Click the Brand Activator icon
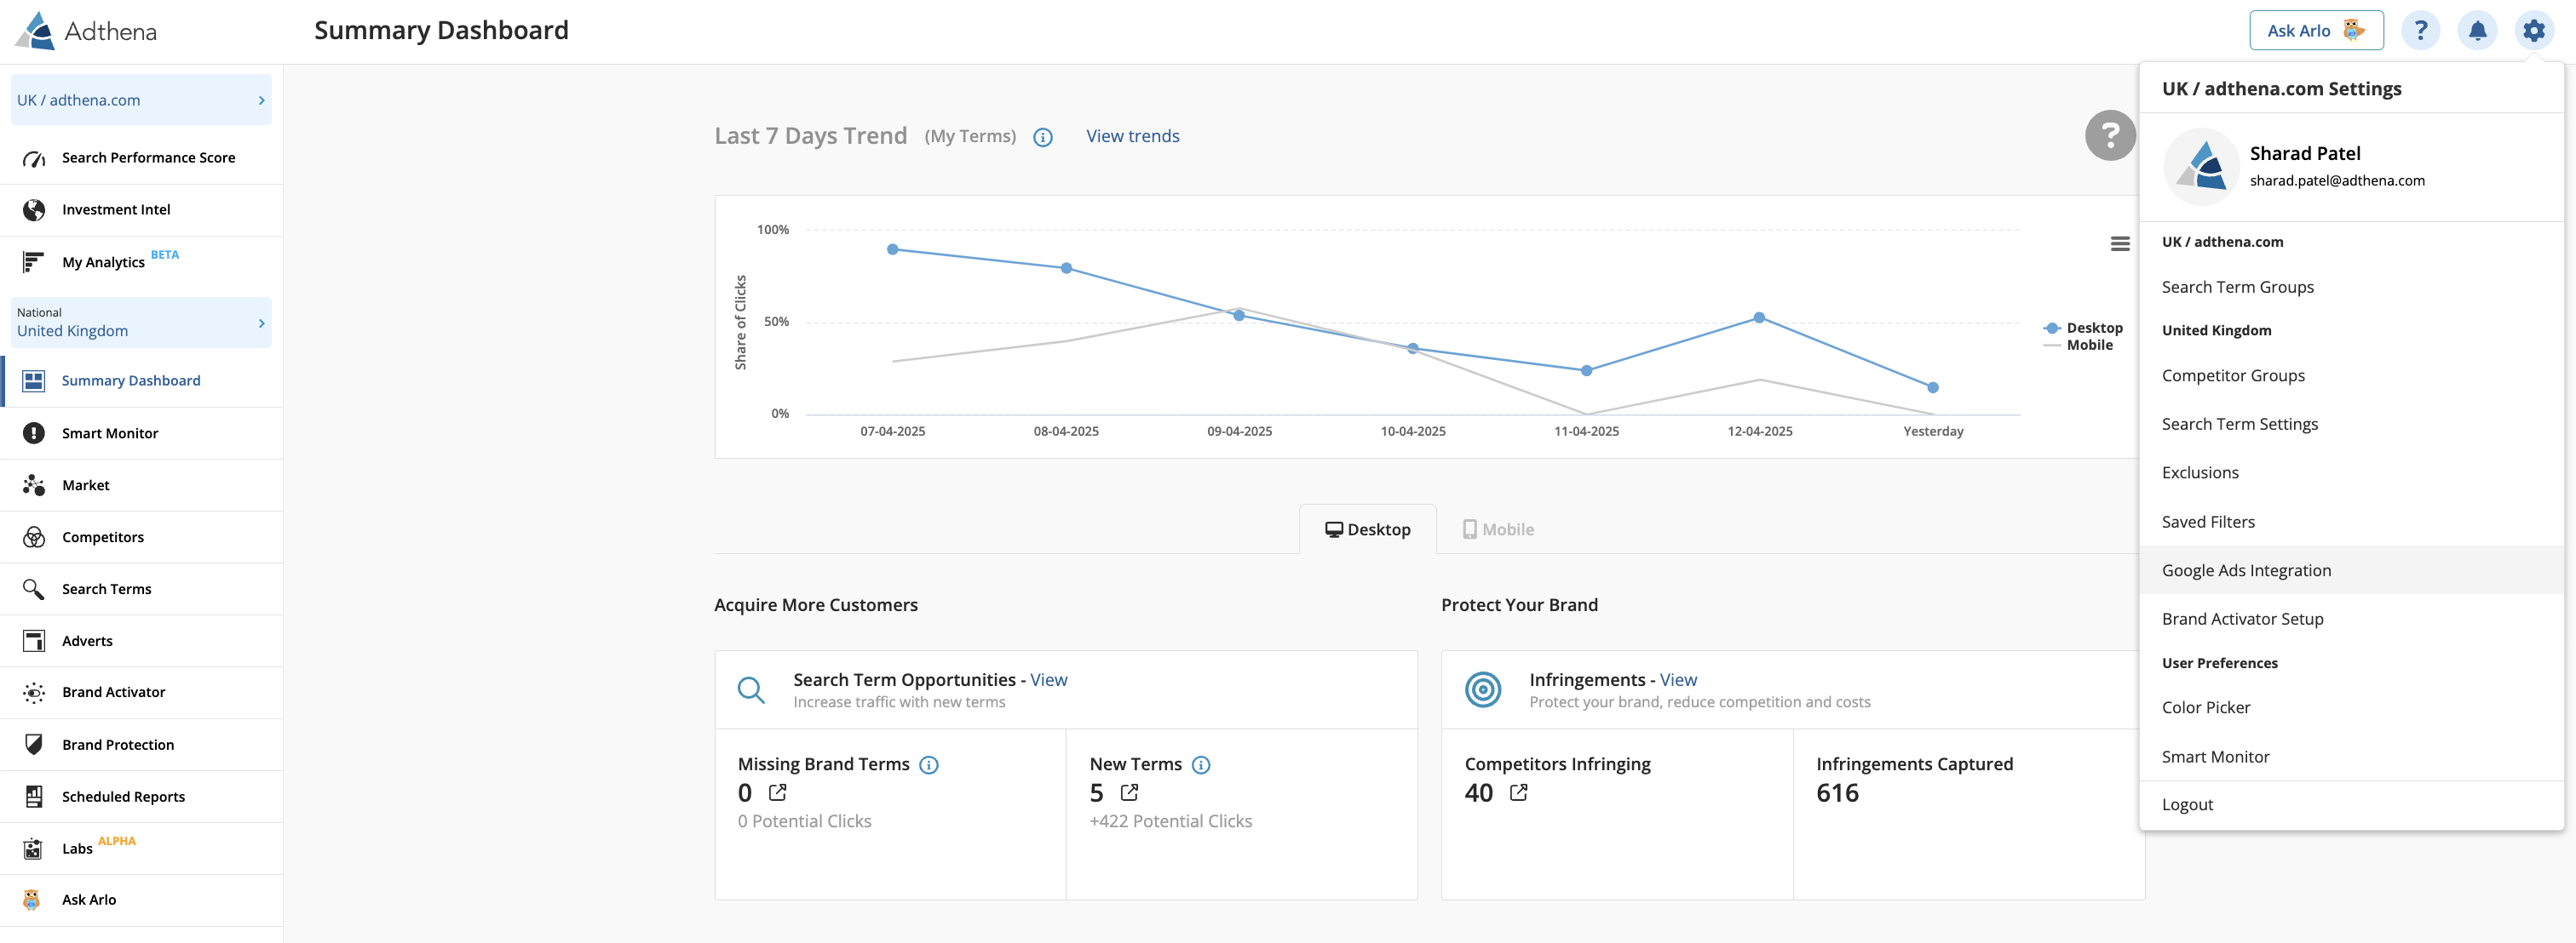Viewport: 2576px width, 943px height. click(34, 692)
